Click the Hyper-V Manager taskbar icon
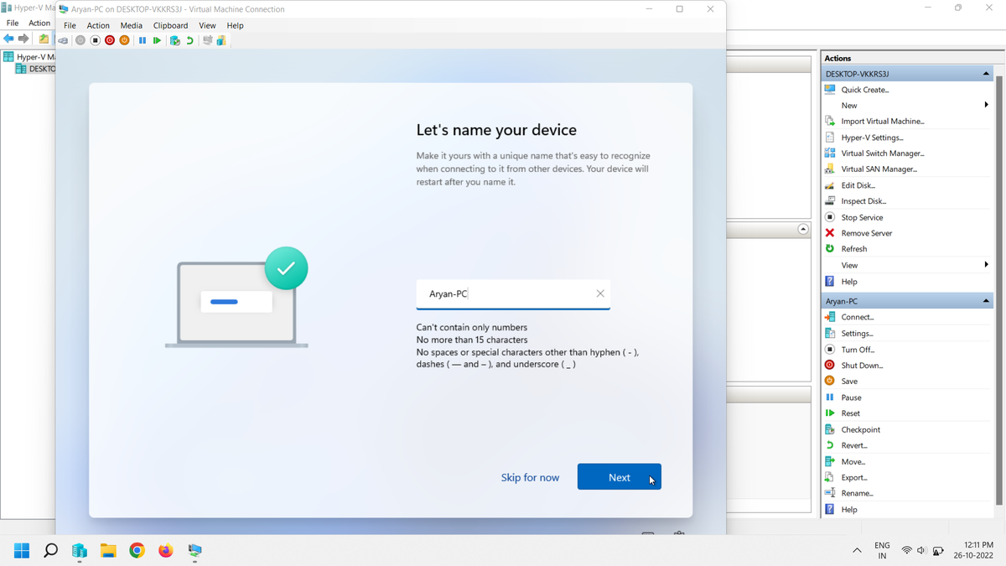This screenshot has width=1006, height=566. pos(80,551)
